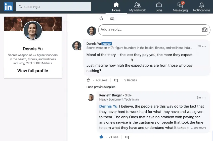Open options menu on Kenneth Brogan's reply
This screenshot has width=213, height=141.
coord(204,98)
